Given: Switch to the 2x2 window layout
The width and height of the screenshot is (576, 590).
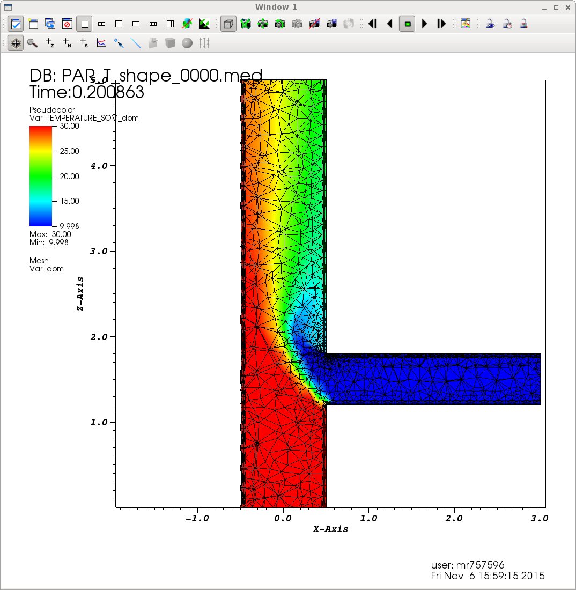Looking at the screenshot, I should pos(119,24).
